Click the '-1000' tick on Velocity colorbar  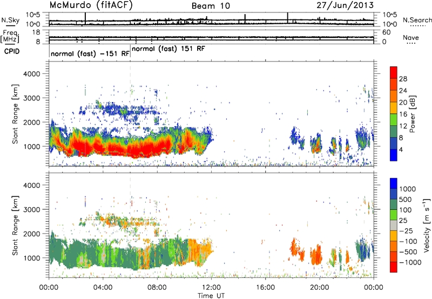(x=410, y=262)
